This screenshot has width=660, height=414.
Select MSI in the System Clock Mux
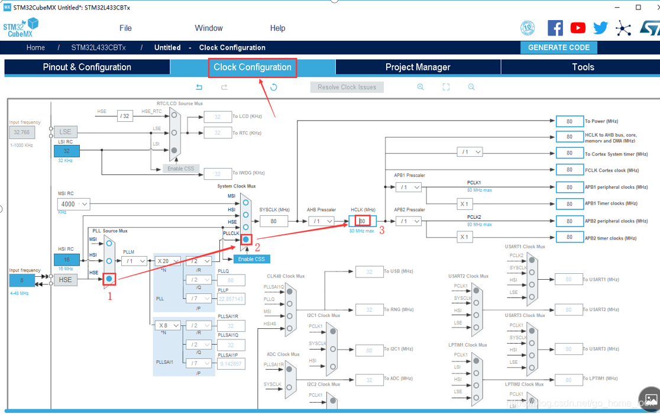[x=246, y=202]
